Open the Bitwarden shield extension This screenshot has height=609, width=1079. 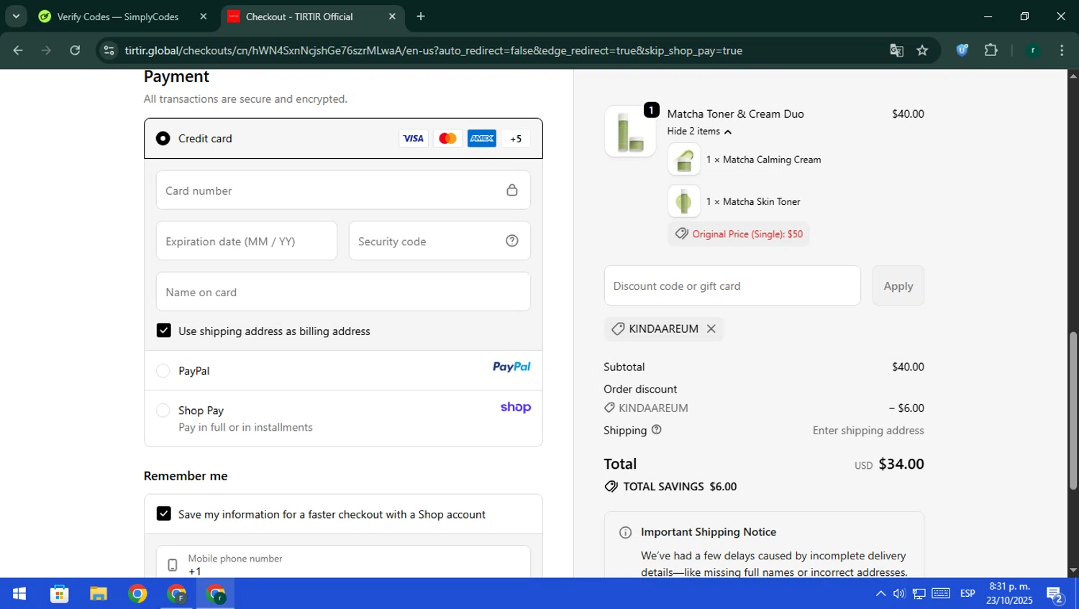tap(962, 50)
